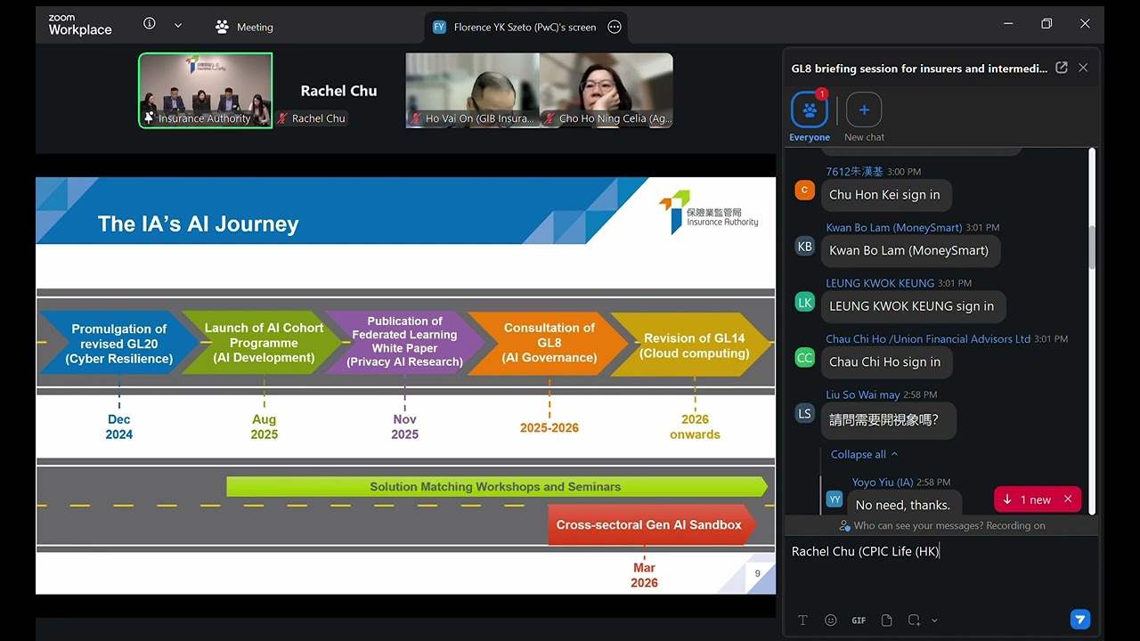The width and height of the screenshot is (1140, 641).
Task: Open more options for shared screen
Action: (614, 27)
